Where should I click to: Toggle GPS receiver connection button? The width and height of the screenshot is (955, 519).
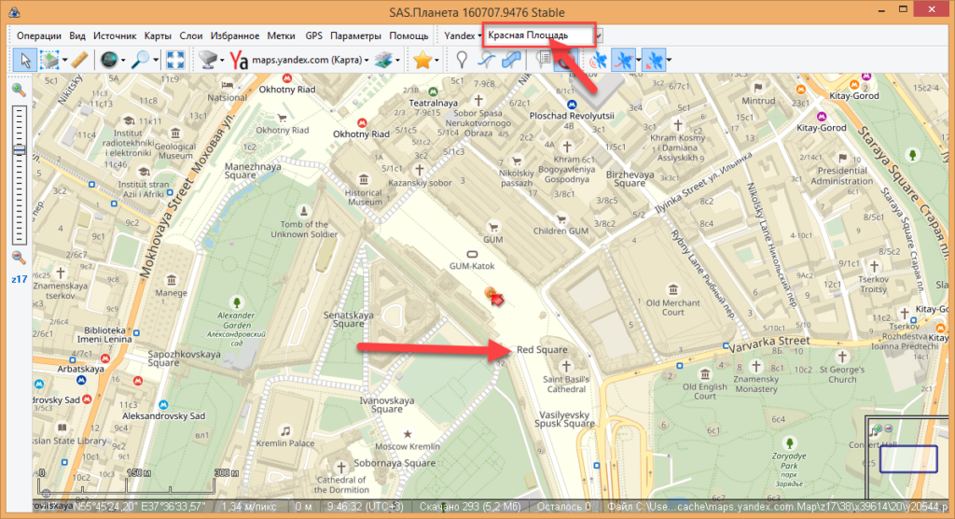tap(597, 60)
